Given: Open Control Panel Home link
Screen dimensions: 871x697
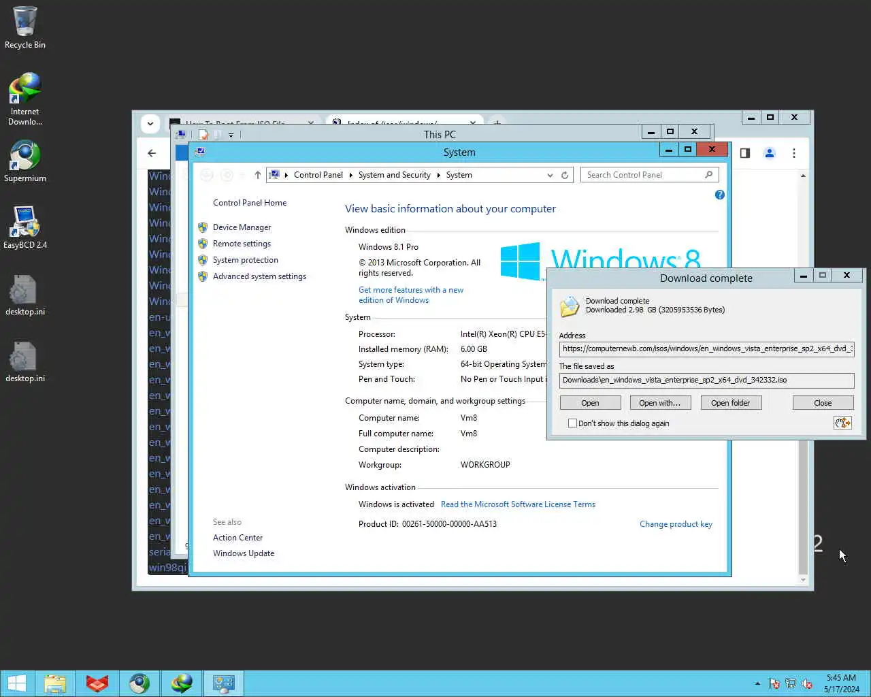Looking at the screenshot, I should click(x=249, y=203).
